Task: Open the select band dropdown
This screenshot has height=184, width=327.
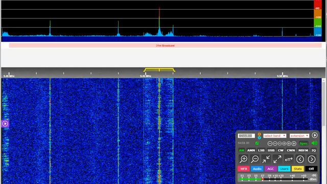Action: pyautogui.click(x=275, y=135)
